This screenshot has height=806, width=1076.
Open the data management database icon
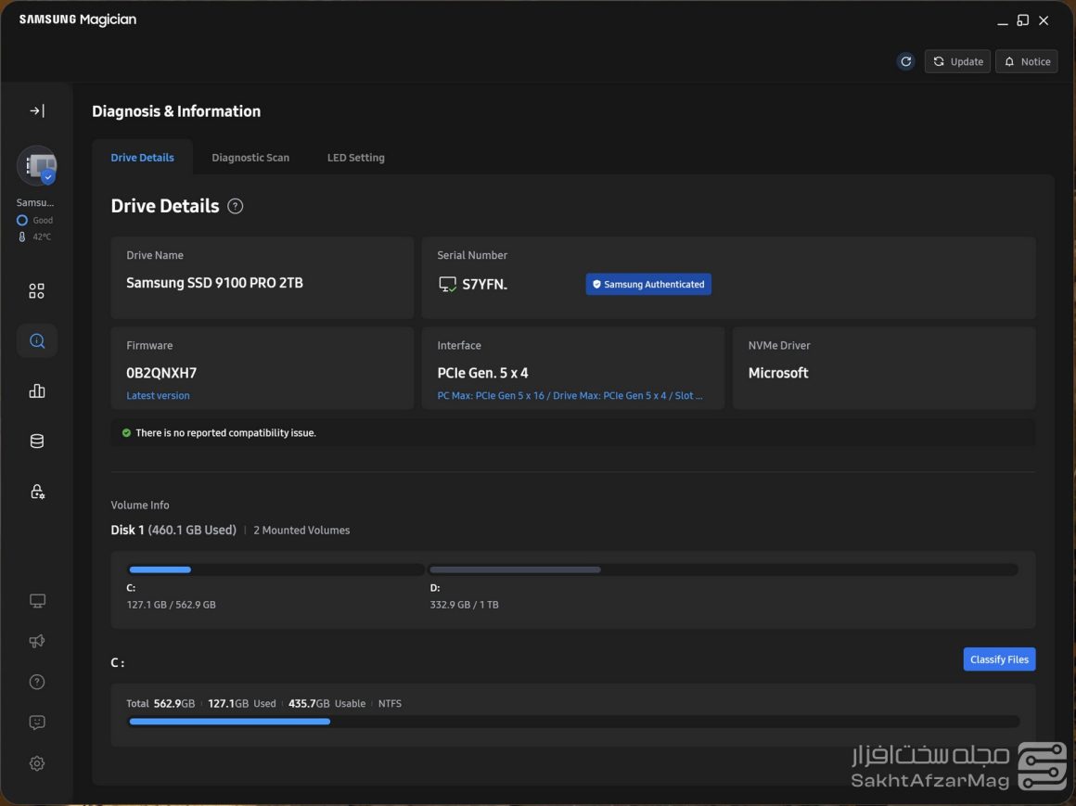[x=37, y=441]
